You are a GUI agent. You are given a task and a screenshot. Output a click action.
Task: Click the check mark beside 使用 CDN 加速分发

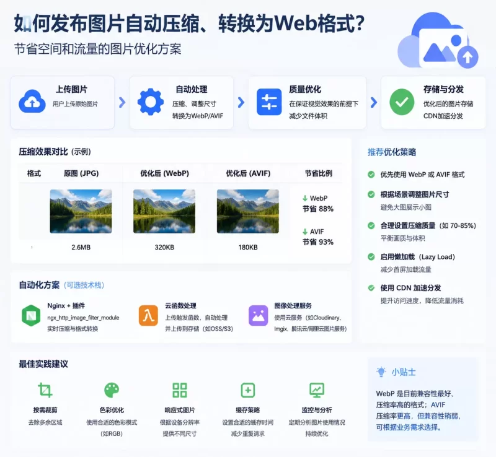(x=371, y=288)
